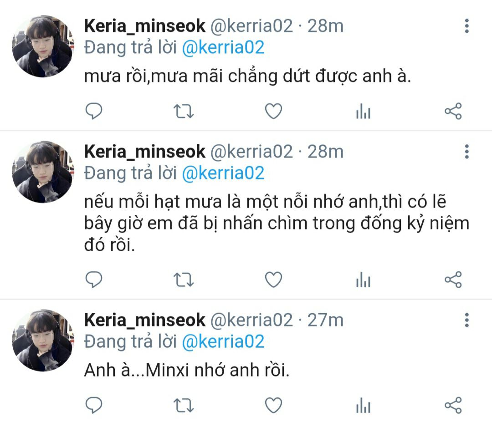The image size is (492, 422).
Task: Share the "mưa rồi" tweet
Action: tap(453, 111)
